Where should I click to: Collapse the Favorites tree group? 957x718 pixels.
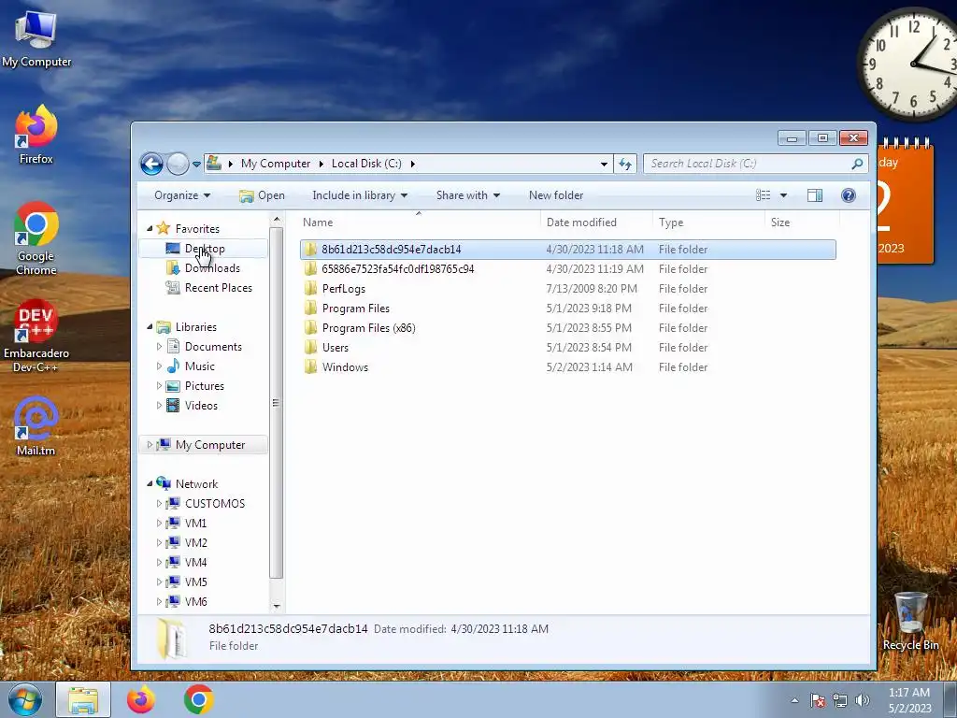tap(150, 228)
